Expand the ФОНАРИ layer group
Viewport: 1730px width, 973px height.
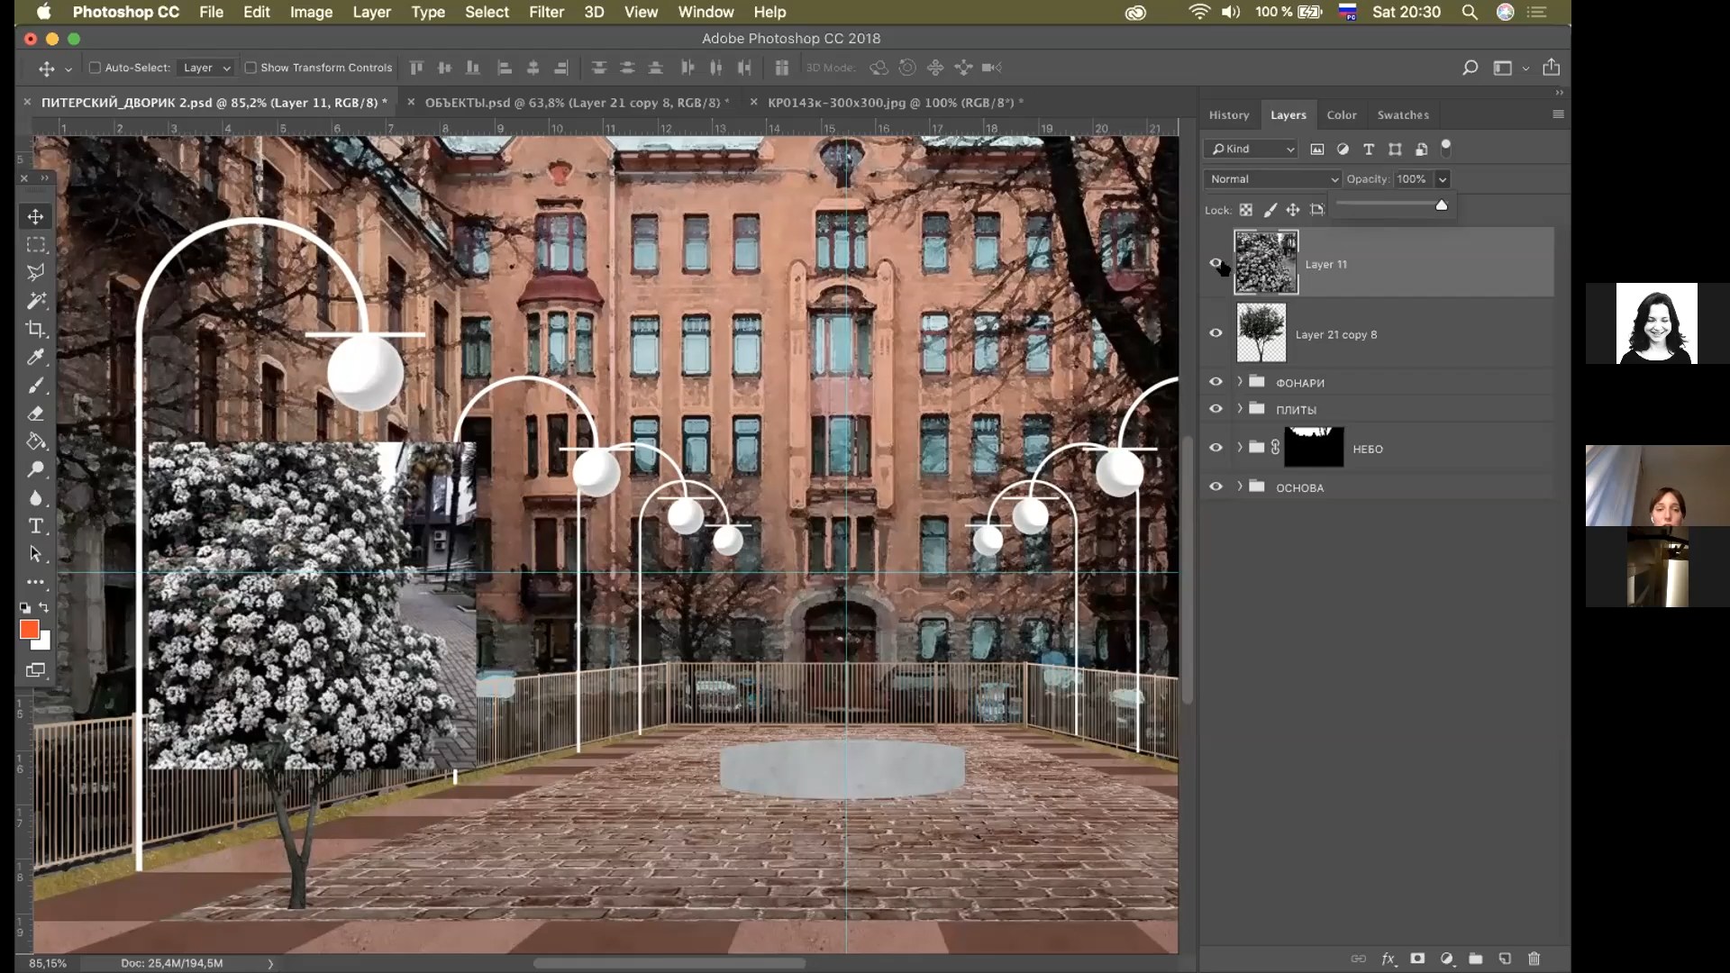click(x=1240, y=382)
